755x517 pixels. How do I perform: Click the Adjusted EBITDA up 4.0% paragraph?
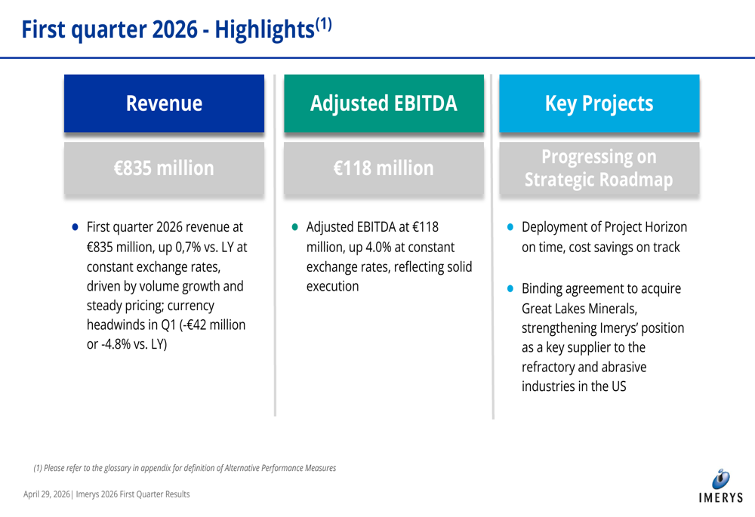[388, 256]
